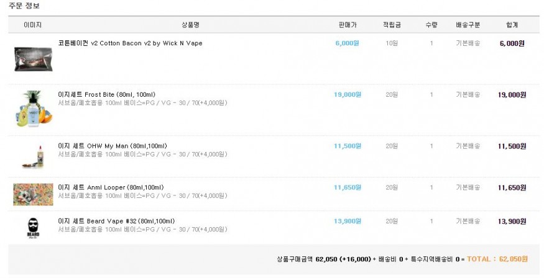This screenshot has height=278, width=544.
Task: Click the 판매가 column header
Action: pyautogui.click(x=347, y=25)
